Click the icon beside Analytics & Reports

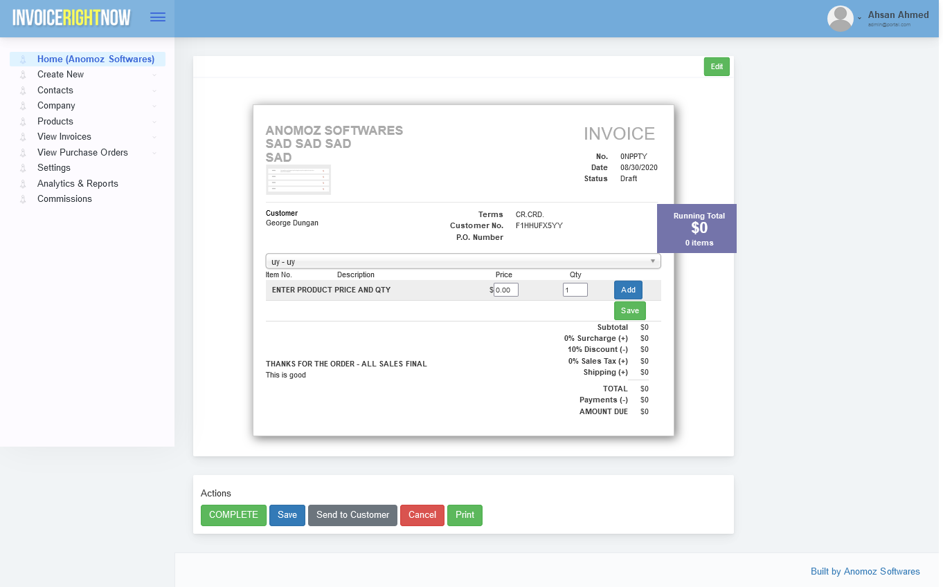[23, 184]
